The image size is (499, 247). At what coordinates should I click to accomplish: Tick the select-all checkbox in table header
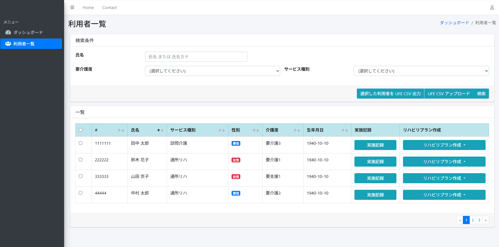coord(81,130)
